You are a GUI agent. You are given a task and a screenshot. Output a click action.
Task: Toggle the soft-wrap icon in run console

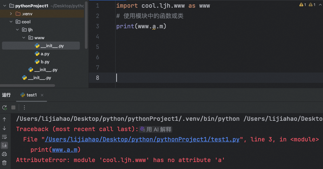click(x=4, y=137)
